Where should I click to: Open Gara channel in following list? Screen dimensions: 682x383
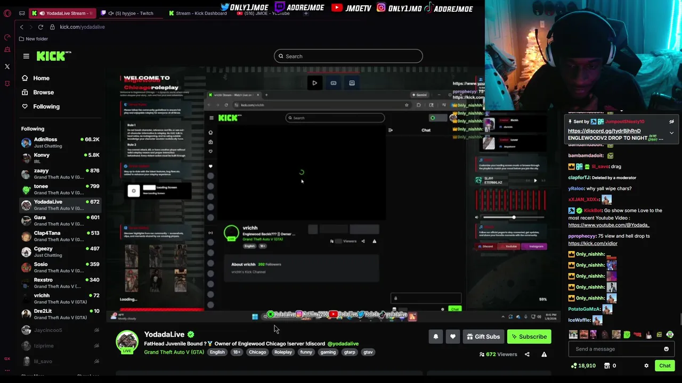tap(60, 220)
